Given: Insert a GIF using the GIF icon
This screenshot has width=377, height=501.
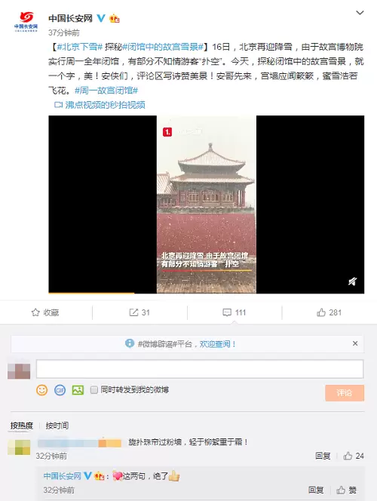Looking at the screenshot, I should click(60, 390).
